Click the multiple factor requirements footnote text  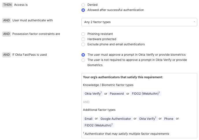tap(127, 134)
